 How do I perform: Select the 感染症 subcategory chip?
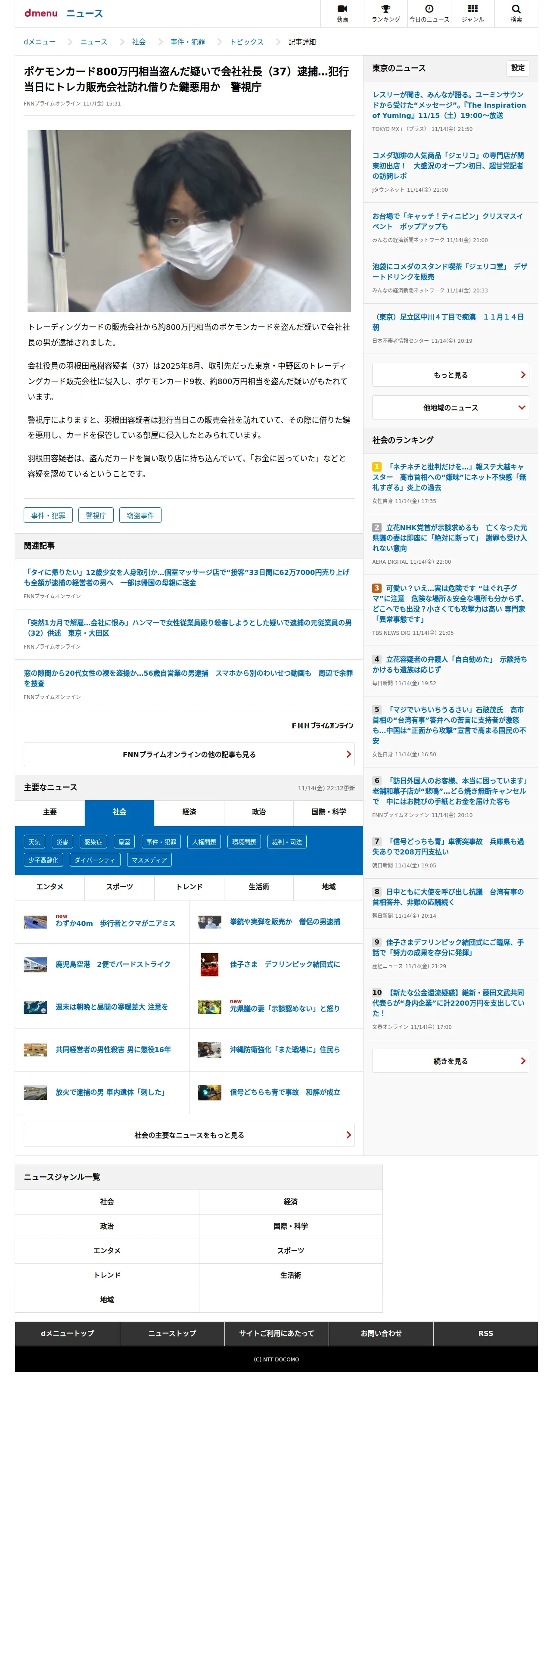93,842
